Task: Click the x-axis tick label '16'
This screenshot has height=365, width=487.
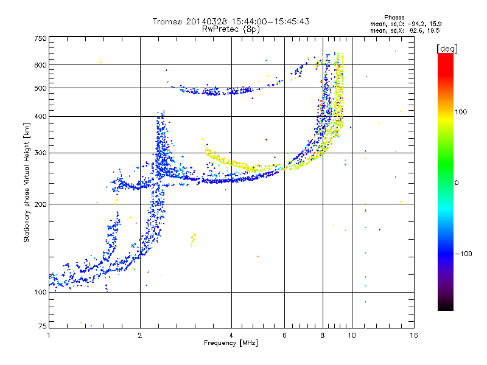Action: pyautogui.click(x=414, y=335)
